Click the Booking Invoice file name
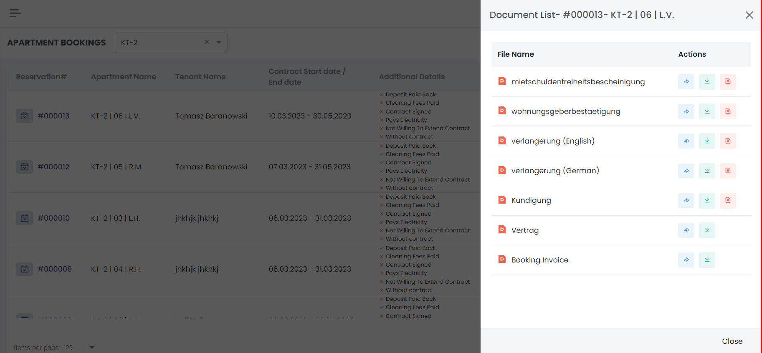The width and height of the screenshot is (762, 353). pos(539,260)
